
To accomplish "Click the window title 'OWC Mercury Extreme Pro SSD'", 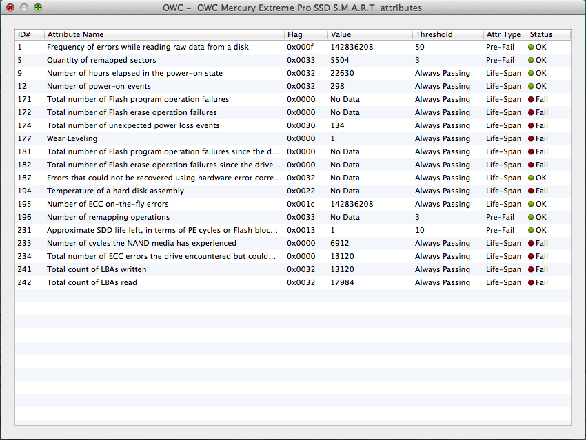I will click(x=264, y=8).
